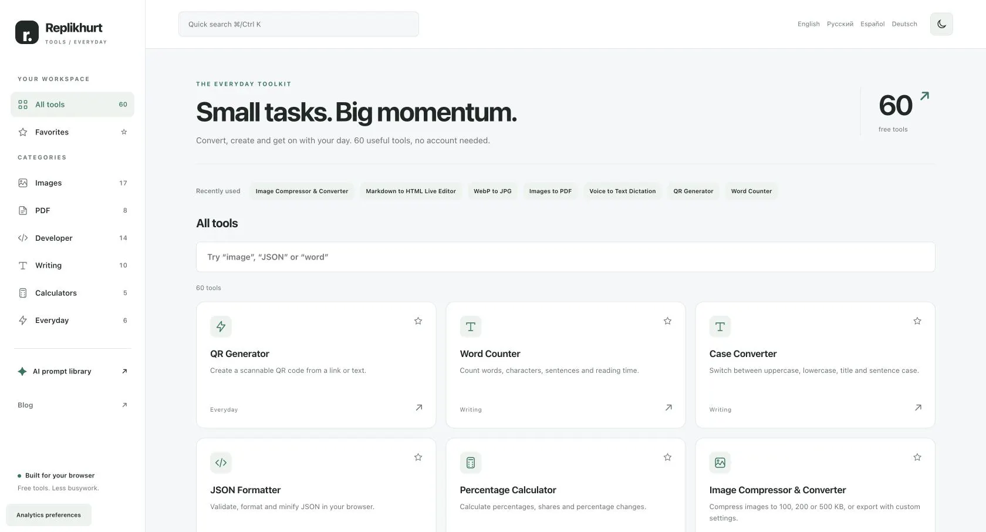Viewport: 986px width, 532px height.
Task: Click the Word Counter T icon
Action: (x=471, y=326)
